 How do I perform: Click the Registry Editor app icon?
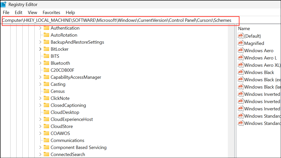pos(4,4)
